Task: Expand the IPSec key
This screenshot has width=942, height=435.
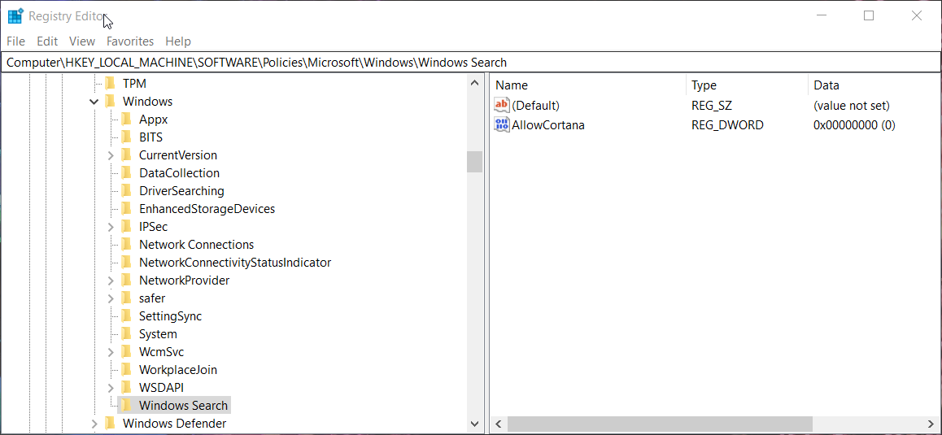Action: [111, 227]
